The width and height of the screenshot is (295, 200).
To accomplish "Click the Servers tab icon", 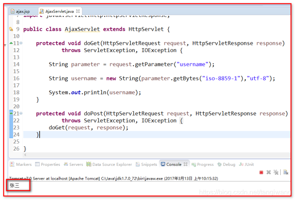I will [66, 164].
